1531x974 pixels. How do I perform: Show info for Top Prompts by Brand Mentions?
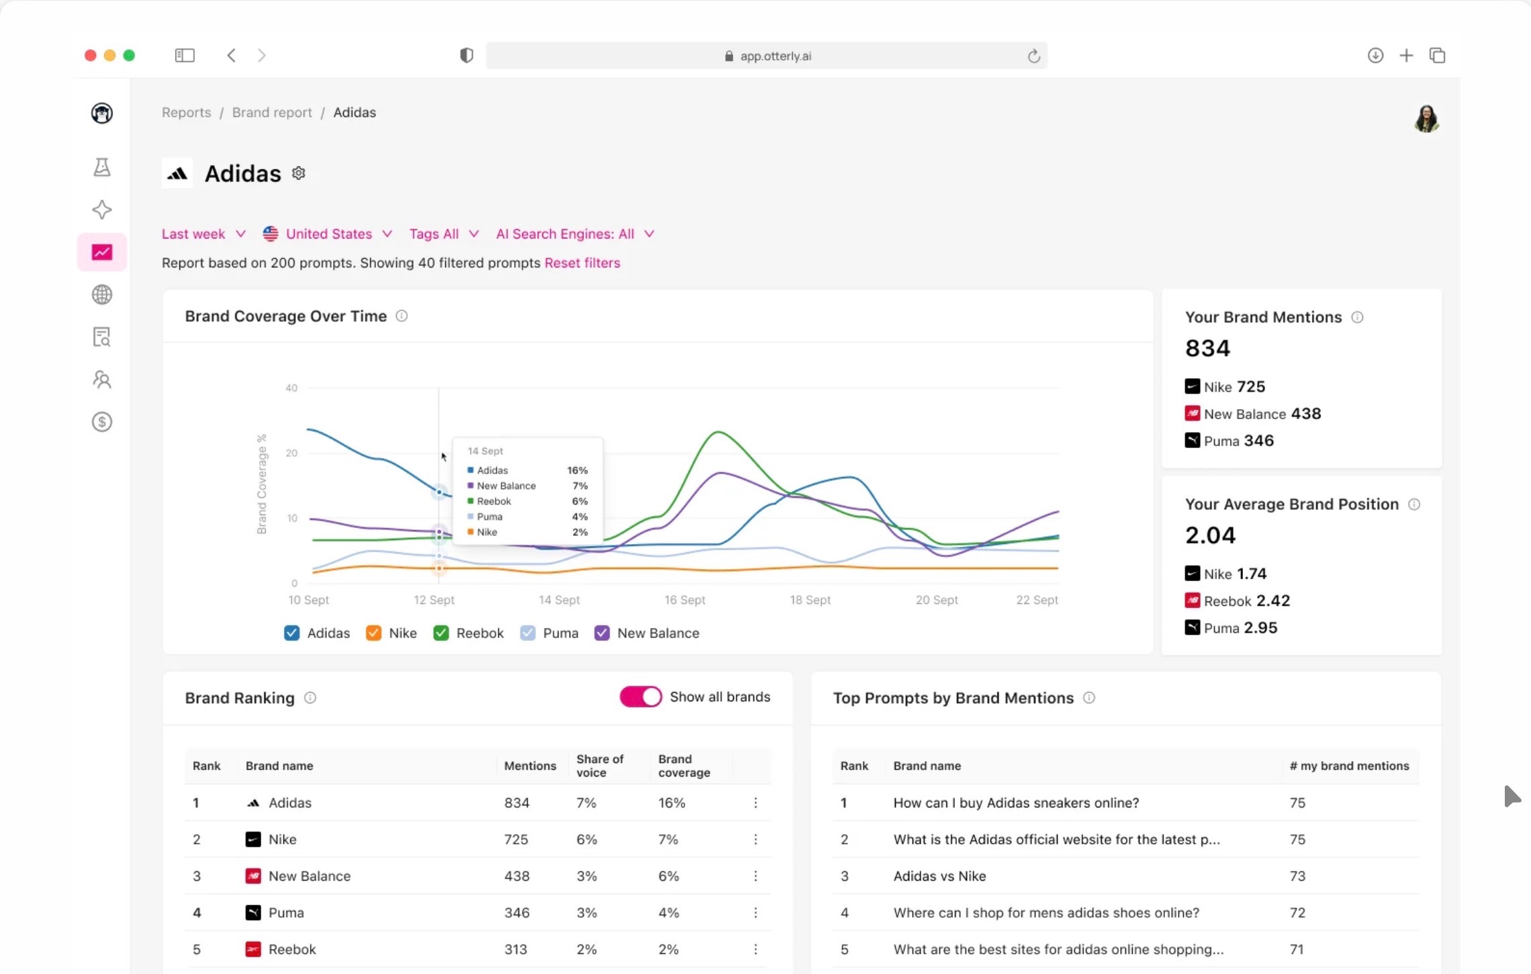pos(1089,698)
